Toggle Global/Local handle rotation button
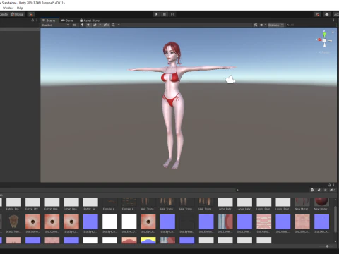 (17, 14)
